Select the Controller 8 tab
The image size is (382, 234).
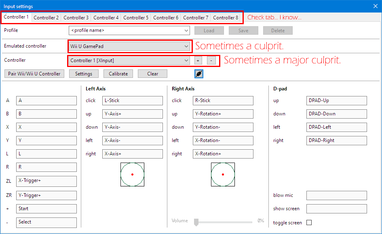[x=225, y=17]
